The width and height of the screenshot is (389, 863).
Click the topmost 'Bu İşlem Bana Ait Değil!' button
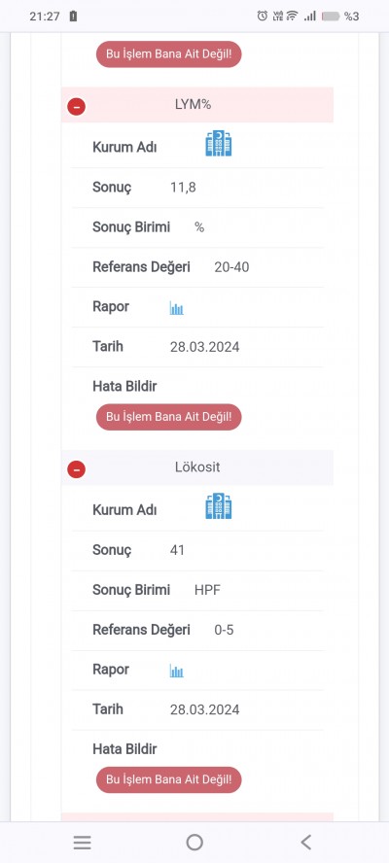pyautogui.click(x=168, y=54)
